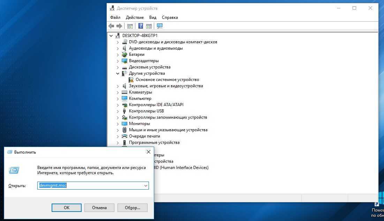
Task: Open the Вид menu
Action: (153, 17)
